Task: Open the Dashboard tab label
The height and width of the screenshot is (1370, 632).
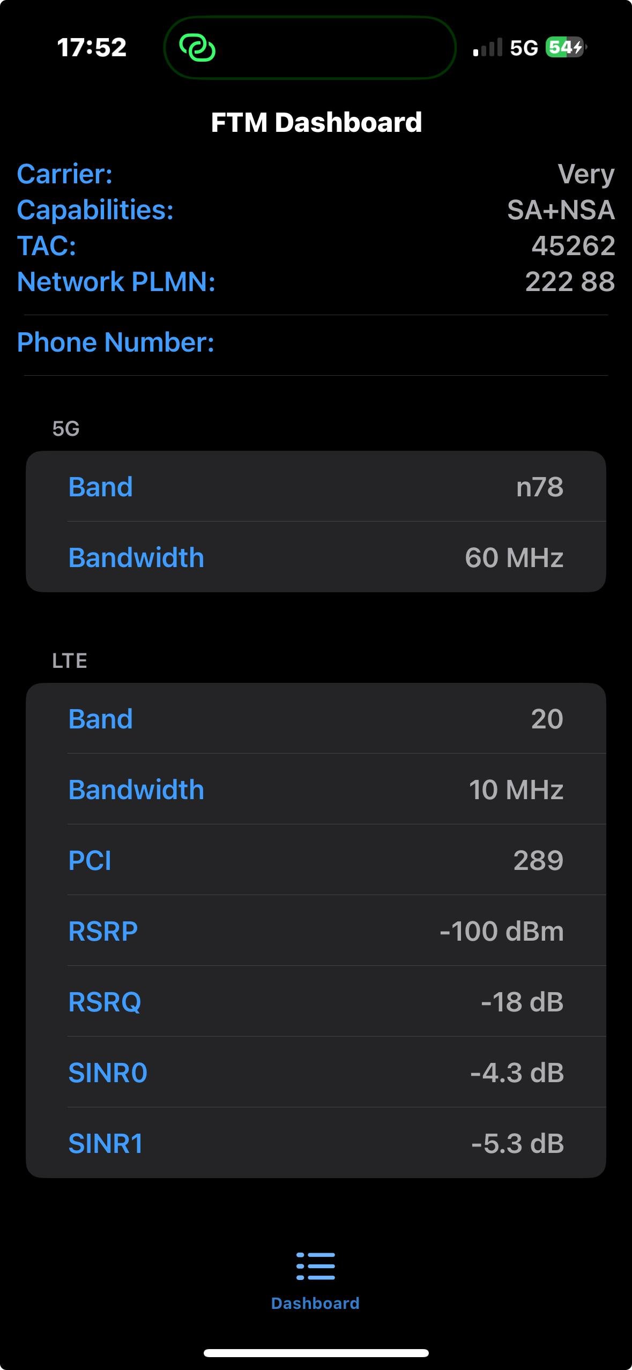Action: coord(316,1304)
